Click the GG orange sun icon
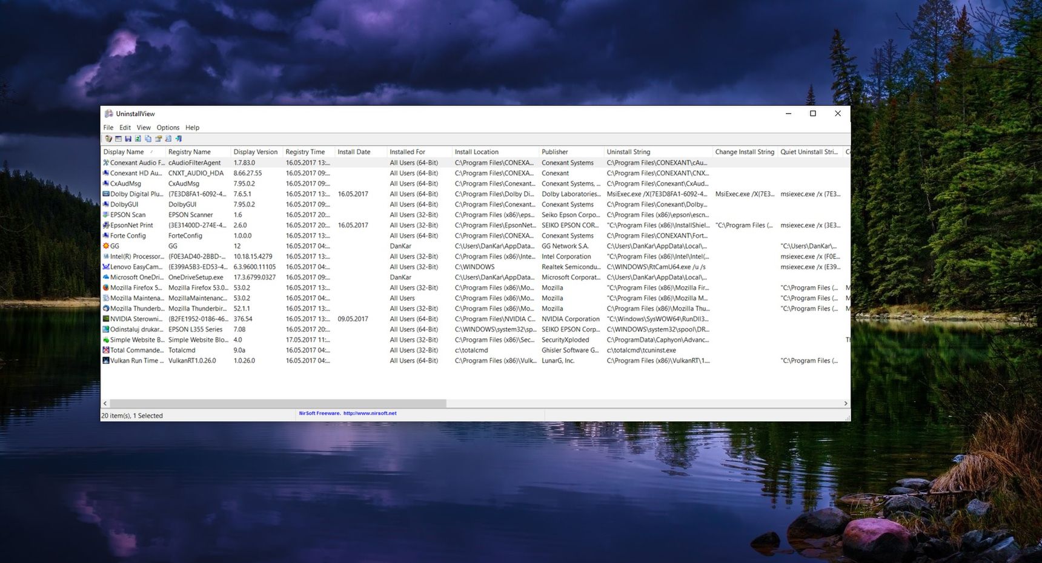1042x563 pixels. tap(106, 246)
